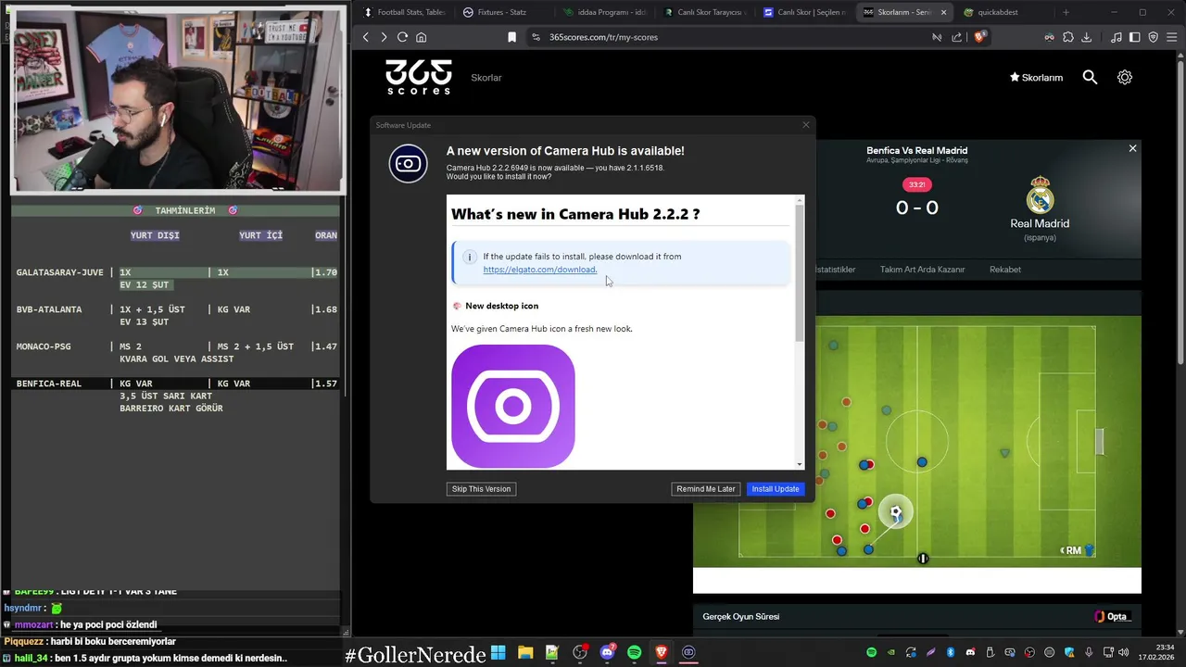Open the elgato.com/download link

[x=540, y=270]
